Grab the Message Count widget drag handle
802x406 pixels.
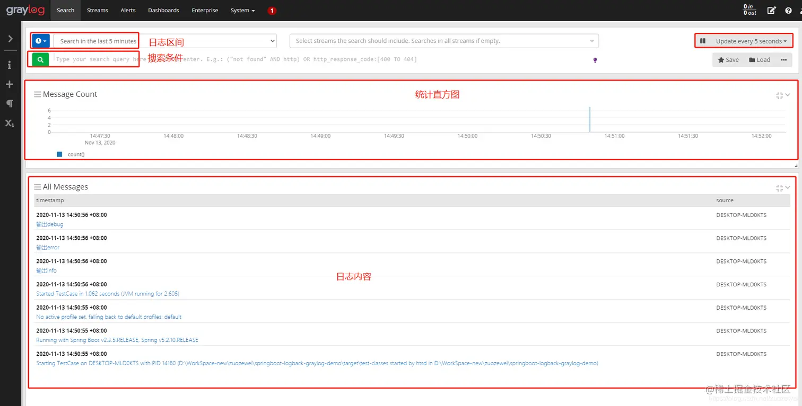pyautogui.click(x=37, y=94)
